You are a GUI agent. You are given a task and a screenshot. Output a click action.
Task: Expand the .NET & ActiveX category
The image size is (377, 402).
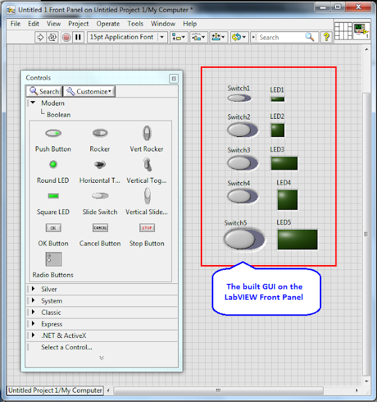click(x=33, y=335)
